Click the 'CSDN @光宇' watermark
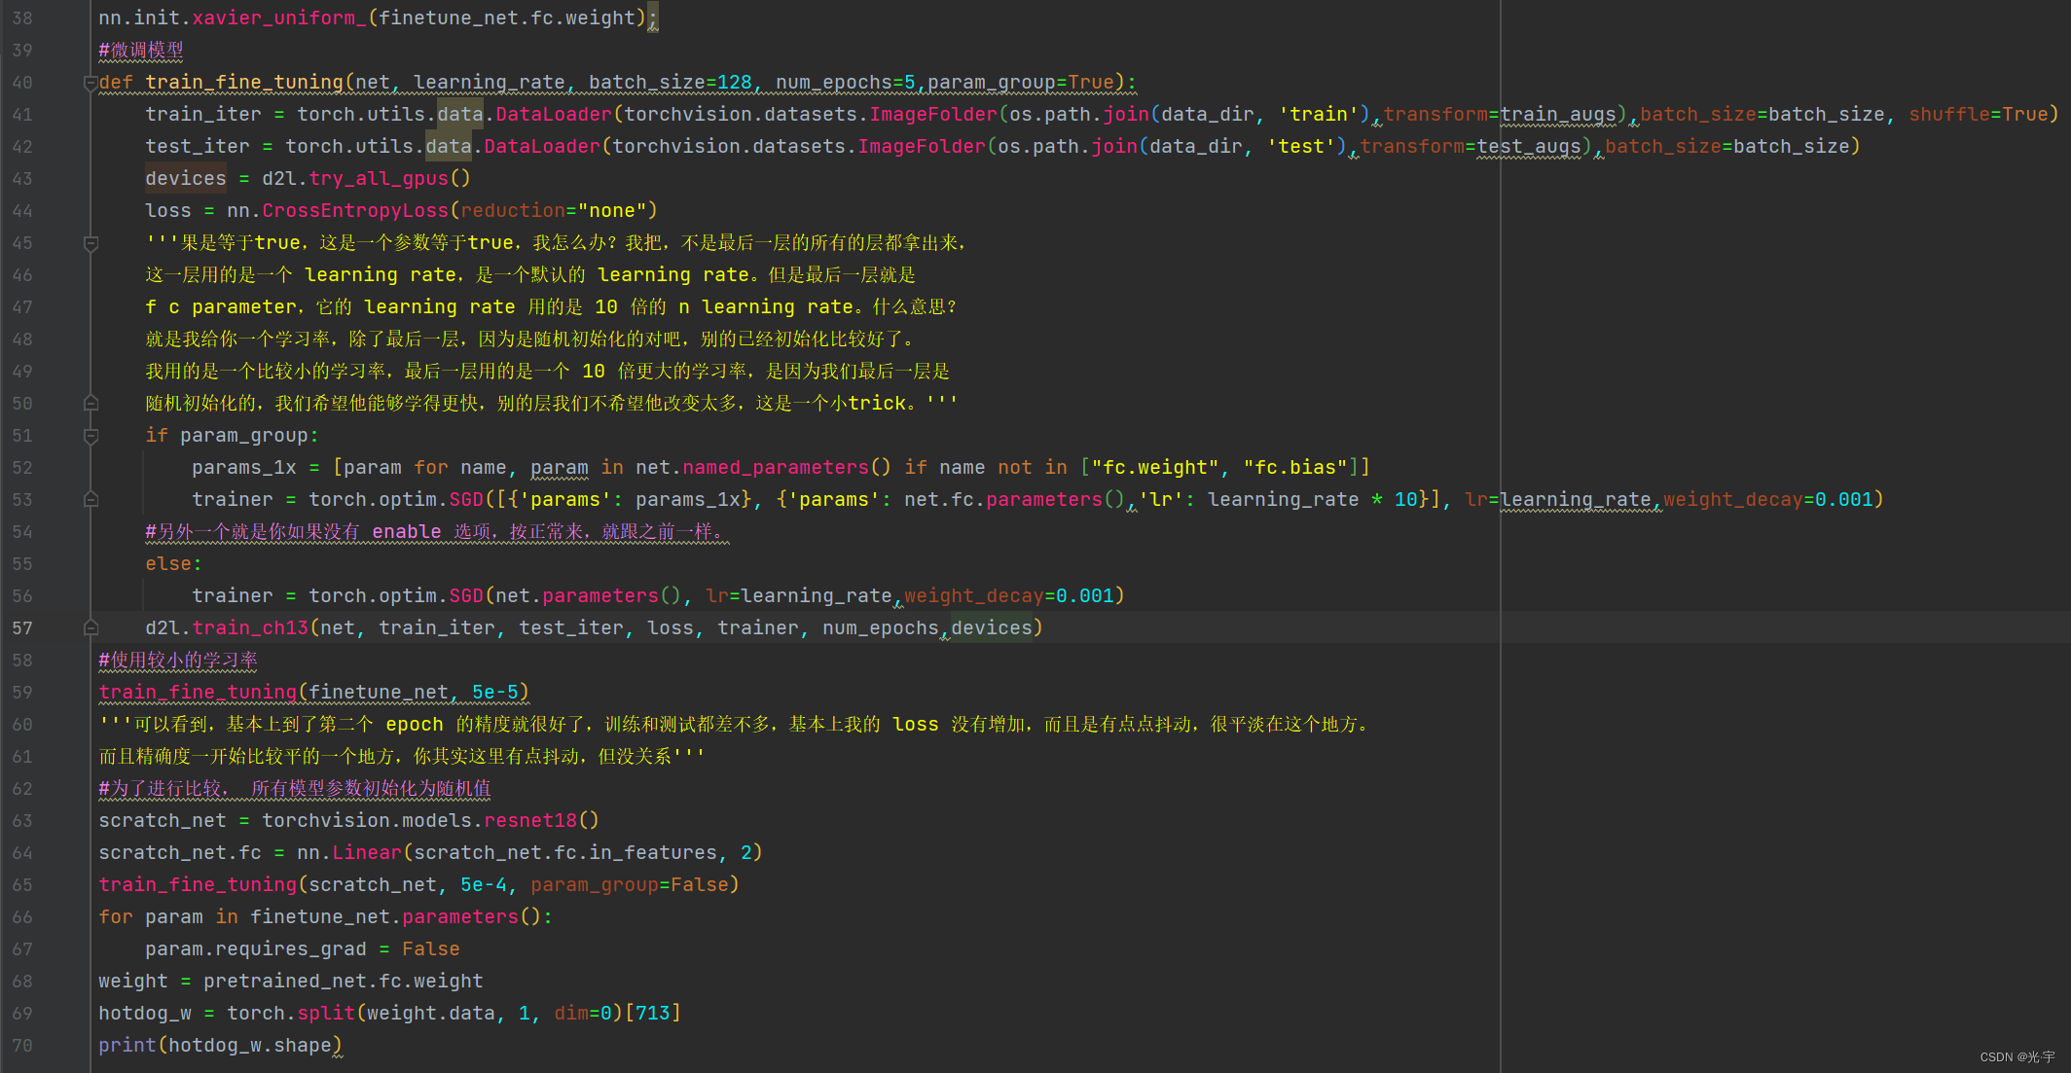The image size is (2071, 1073). [x=2016, y=1057]
